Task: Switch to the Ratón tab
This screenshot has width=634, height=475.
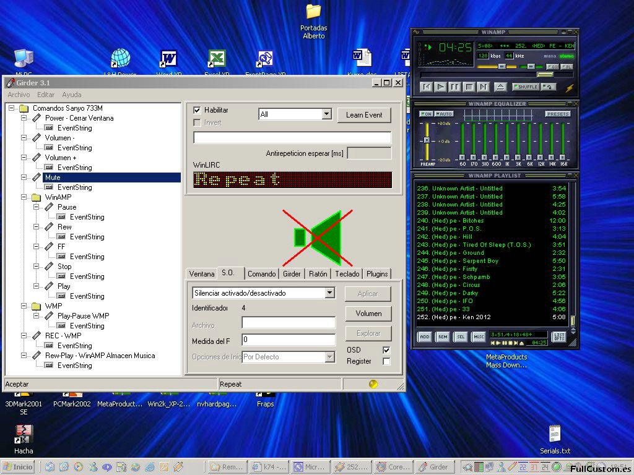Action: click(318, 274)
